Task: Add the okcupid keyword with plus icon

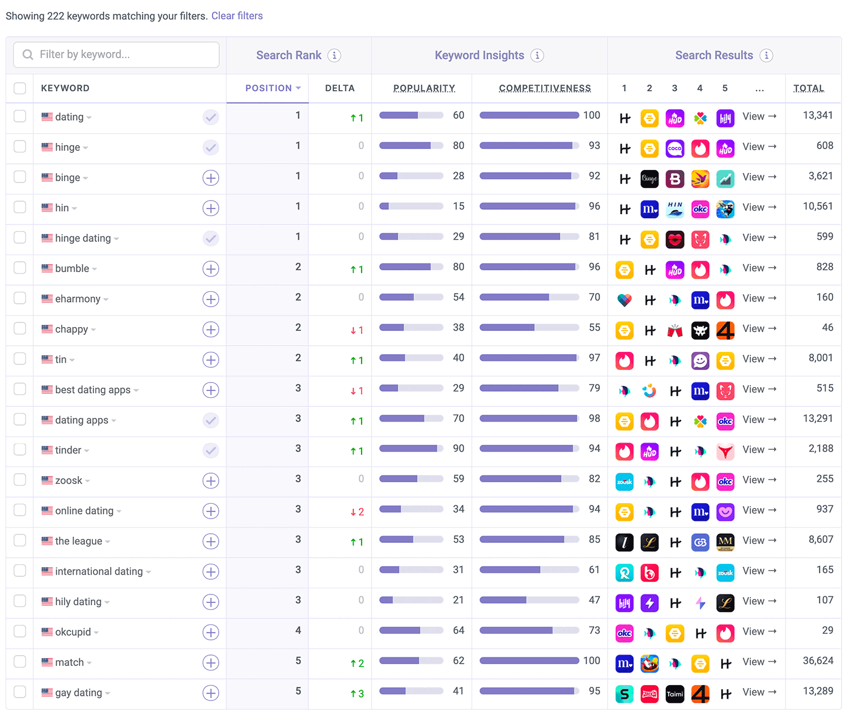Action: 211,632
